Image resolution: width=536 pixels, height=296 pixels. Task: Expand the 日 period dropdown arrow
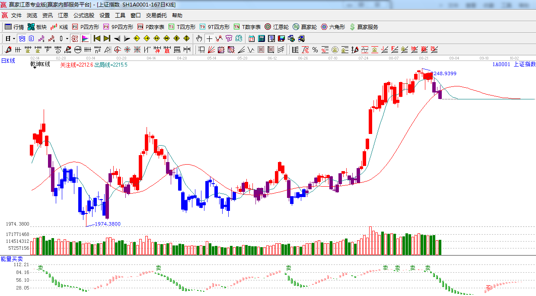coord(14,38)
